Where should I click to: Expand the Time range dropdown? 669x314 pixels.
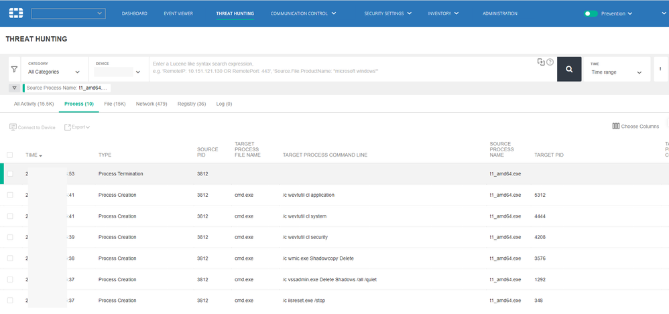[616, 72]
